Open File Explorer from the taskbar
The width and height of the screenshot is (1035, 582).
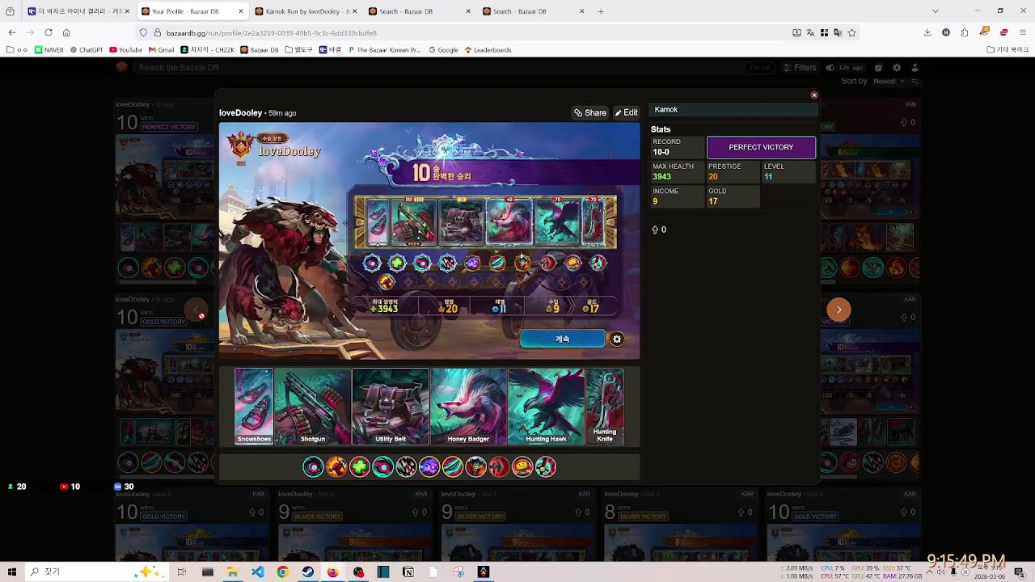[232, 572]
